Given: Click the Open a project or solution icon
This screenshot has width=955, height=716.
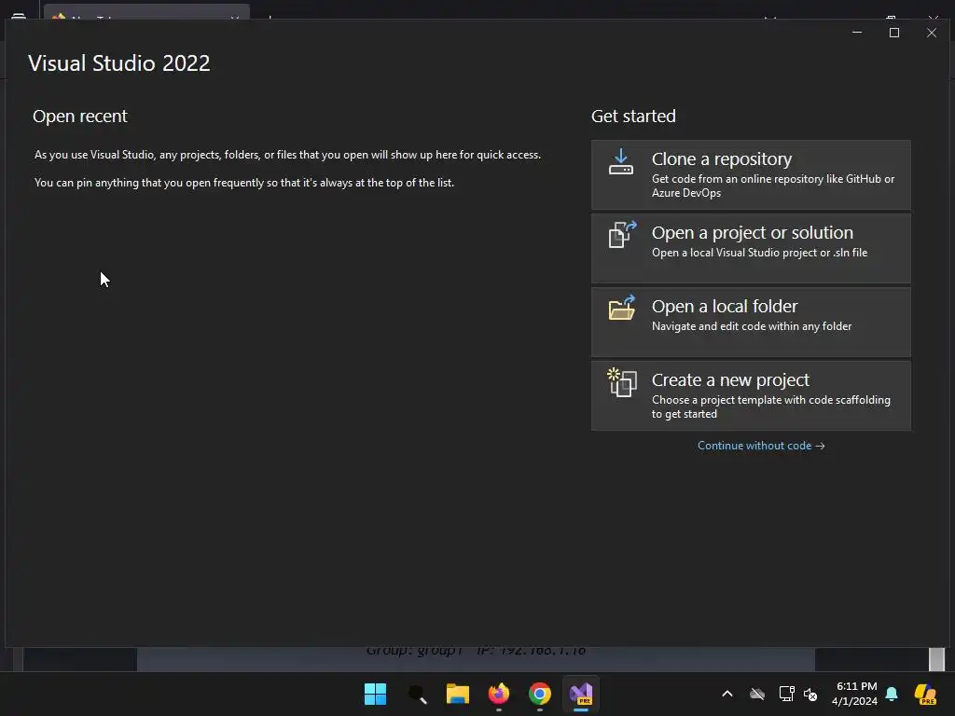Looking at the screenshot, I should [x=622, y=234].
